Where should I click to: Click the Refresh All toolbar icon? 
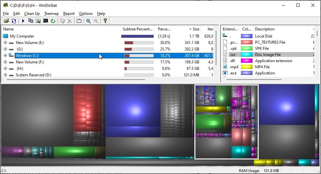[14, 21]
